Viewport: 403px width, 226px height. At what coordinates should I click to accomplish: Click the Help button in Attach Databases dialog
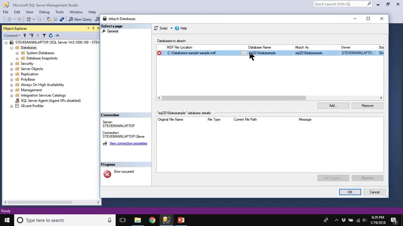coord(181,28)
